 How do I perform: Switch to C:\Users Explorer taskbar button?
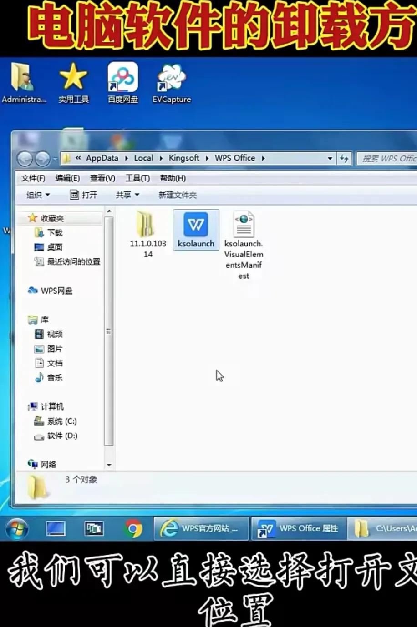pyautogui.click(x=383, y=529)
